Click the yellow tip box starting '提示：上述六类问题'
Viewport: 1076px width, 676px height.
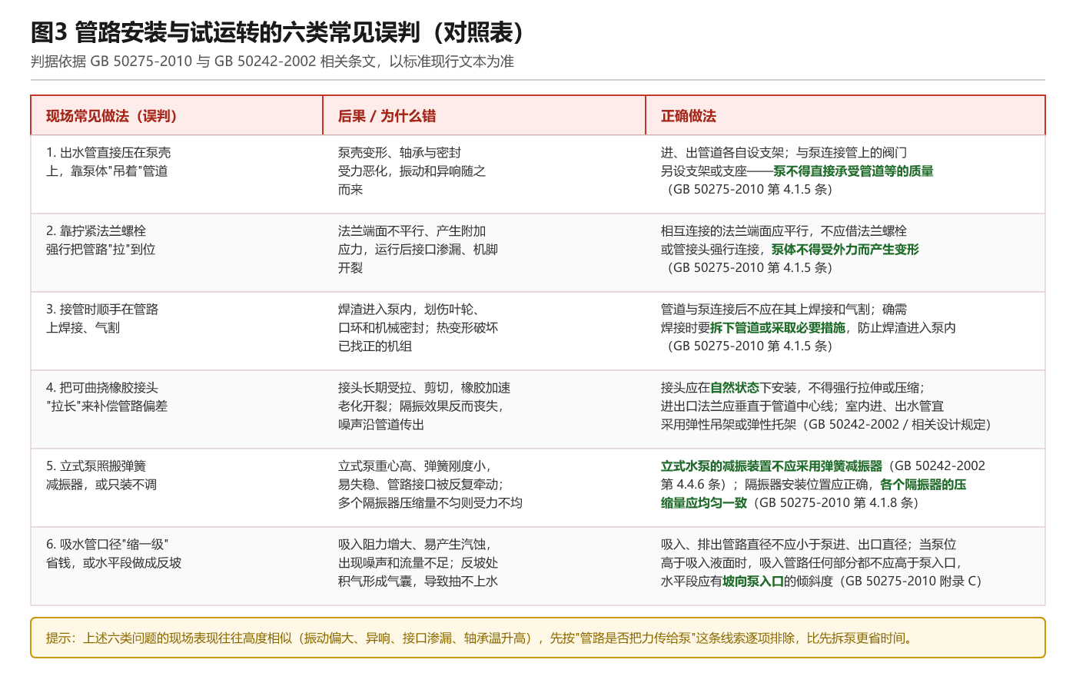click(x=538, y=638)
